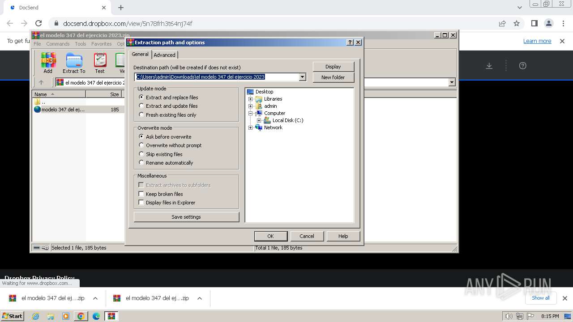573x322 pixels.
Task: Click the Save settings button
Action: 186,217
